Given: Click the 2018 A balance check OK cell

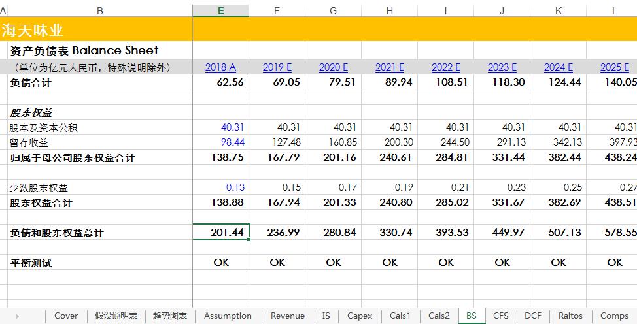Looking at the screenshot, I should coord(220,263).
